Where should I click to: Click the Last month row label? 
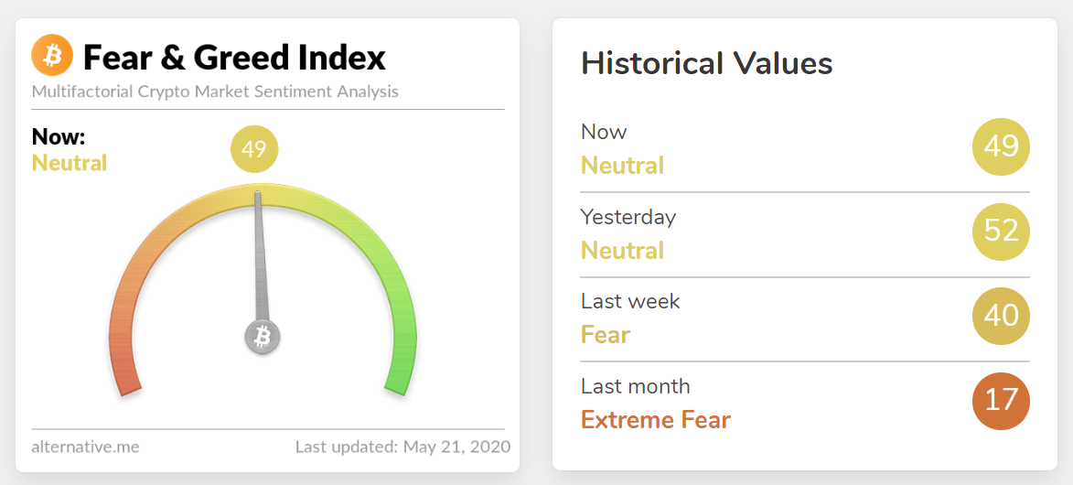(x=636, y=385)
